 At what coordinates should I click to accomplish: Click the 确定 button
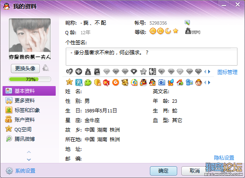tap(163, 171)
